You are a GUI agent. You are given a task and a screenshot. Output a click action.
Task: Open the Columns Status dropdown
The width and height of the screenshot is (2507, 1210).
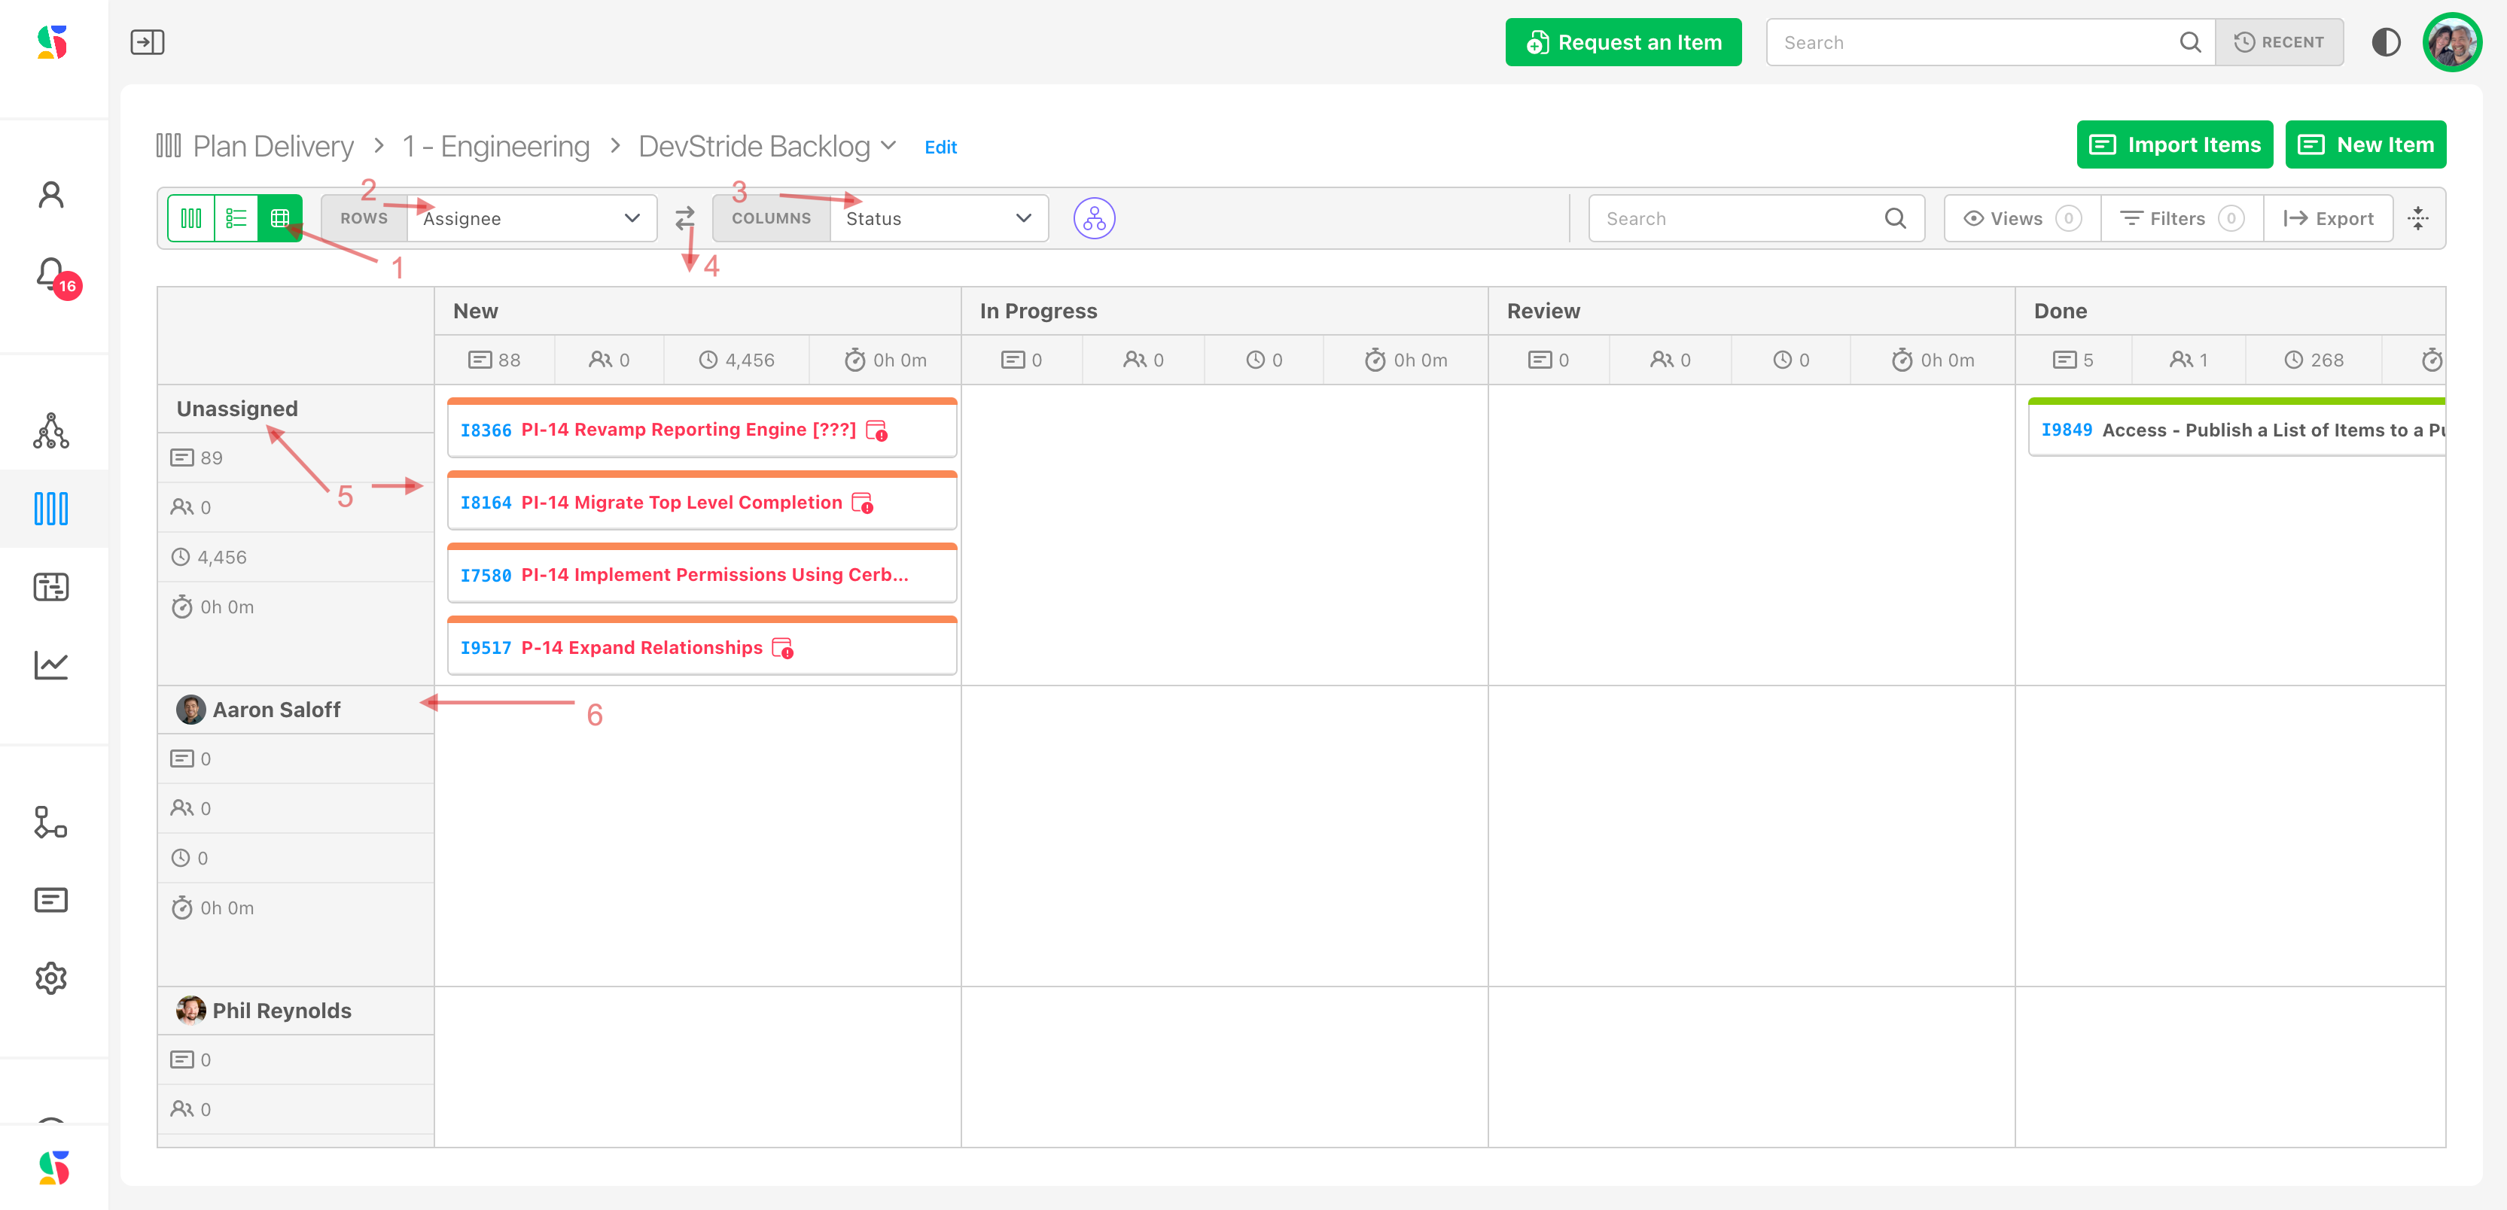938,218
